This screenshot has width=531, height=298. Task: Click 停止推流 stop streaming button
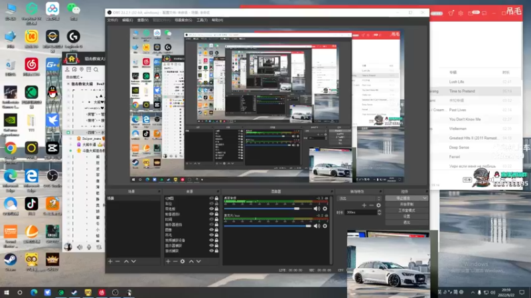pos(403,198)
